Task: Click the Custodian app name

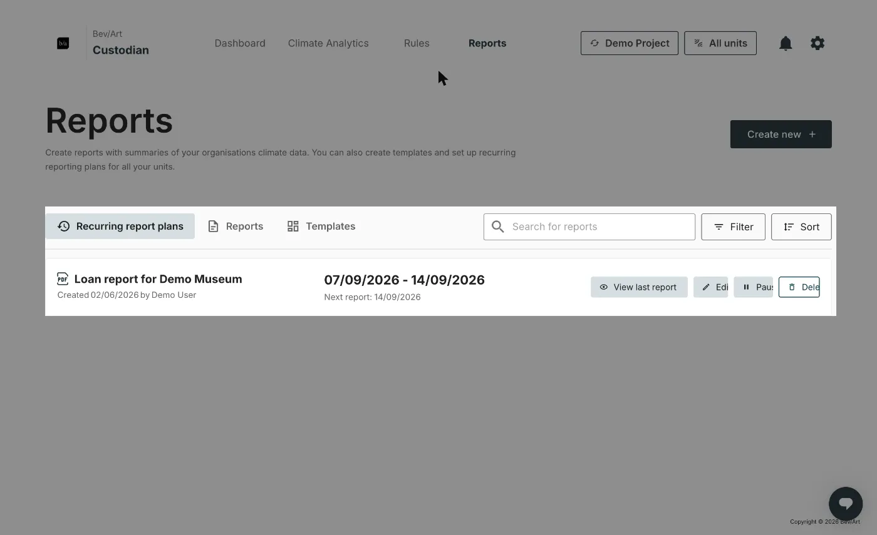Action: (121, 50)
